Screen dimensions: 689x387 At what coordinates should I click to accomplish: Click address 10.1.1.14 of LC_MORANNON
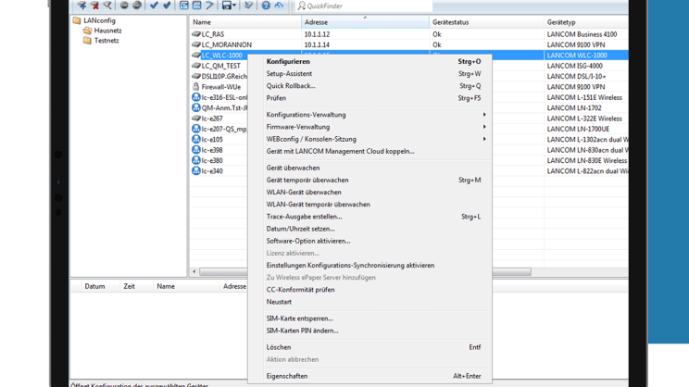pyautogui.click(x=317, y=44)
